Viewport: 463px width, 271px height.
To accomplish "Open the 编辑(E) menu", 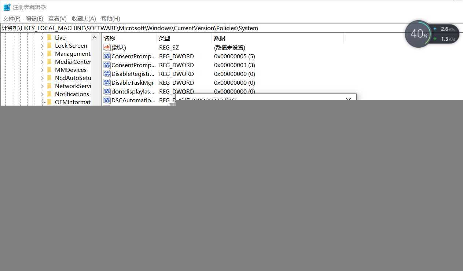I will point(34,18).
